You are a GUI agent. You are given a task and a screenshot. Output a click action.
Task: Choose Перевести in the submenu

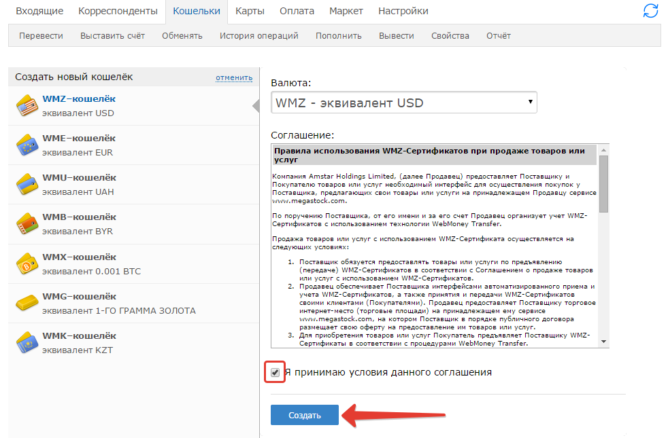(41, 36)
